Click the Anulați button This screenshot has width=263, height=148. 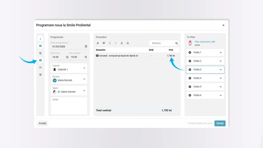click(x=42, y=123)
